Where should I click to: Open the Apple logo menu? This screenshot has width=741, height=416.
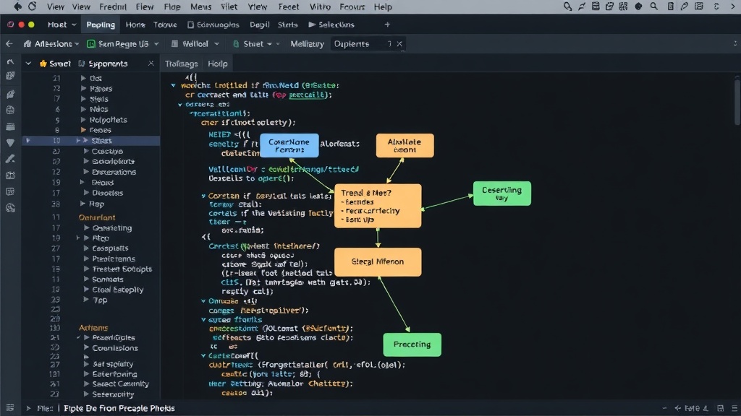[x=17, y=6]
